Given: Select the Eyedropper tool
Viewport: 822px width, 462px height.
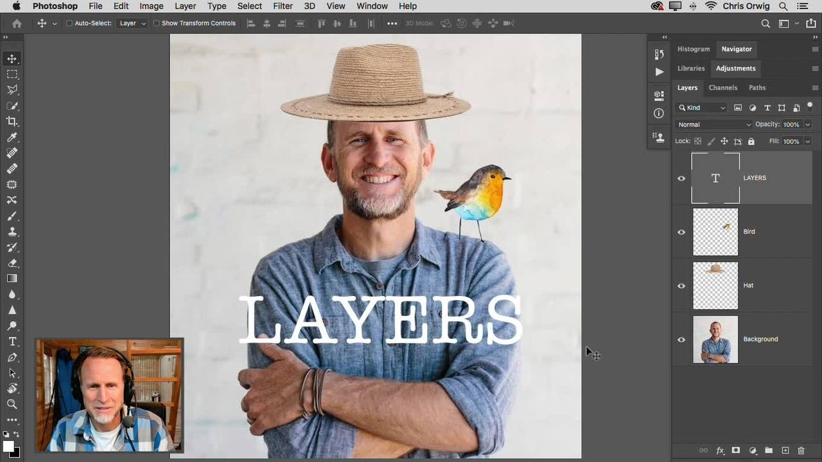Looking at the screenshot, I should click(x=12, y=137).
